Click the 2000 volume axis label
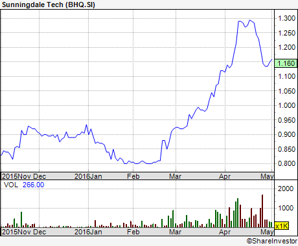The height and width of the screenshot is (246, 298). click(x=286, y=189)
